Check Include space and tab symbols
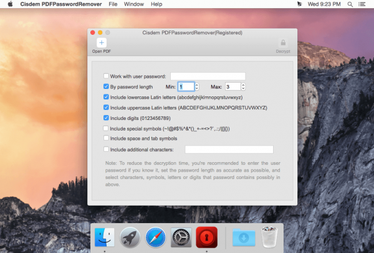Image resolution: width=374 pixels, height=253 pixels. coord(106,138)
